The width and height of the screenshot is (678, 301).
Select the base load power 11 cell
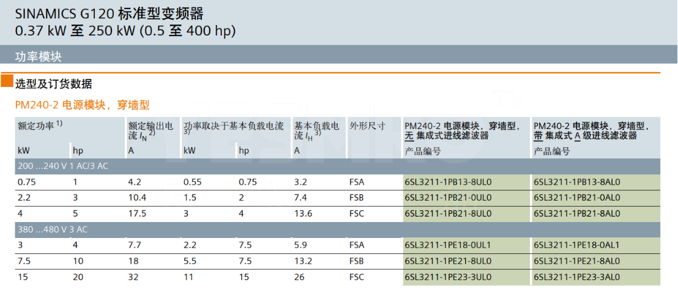point(187,277)
